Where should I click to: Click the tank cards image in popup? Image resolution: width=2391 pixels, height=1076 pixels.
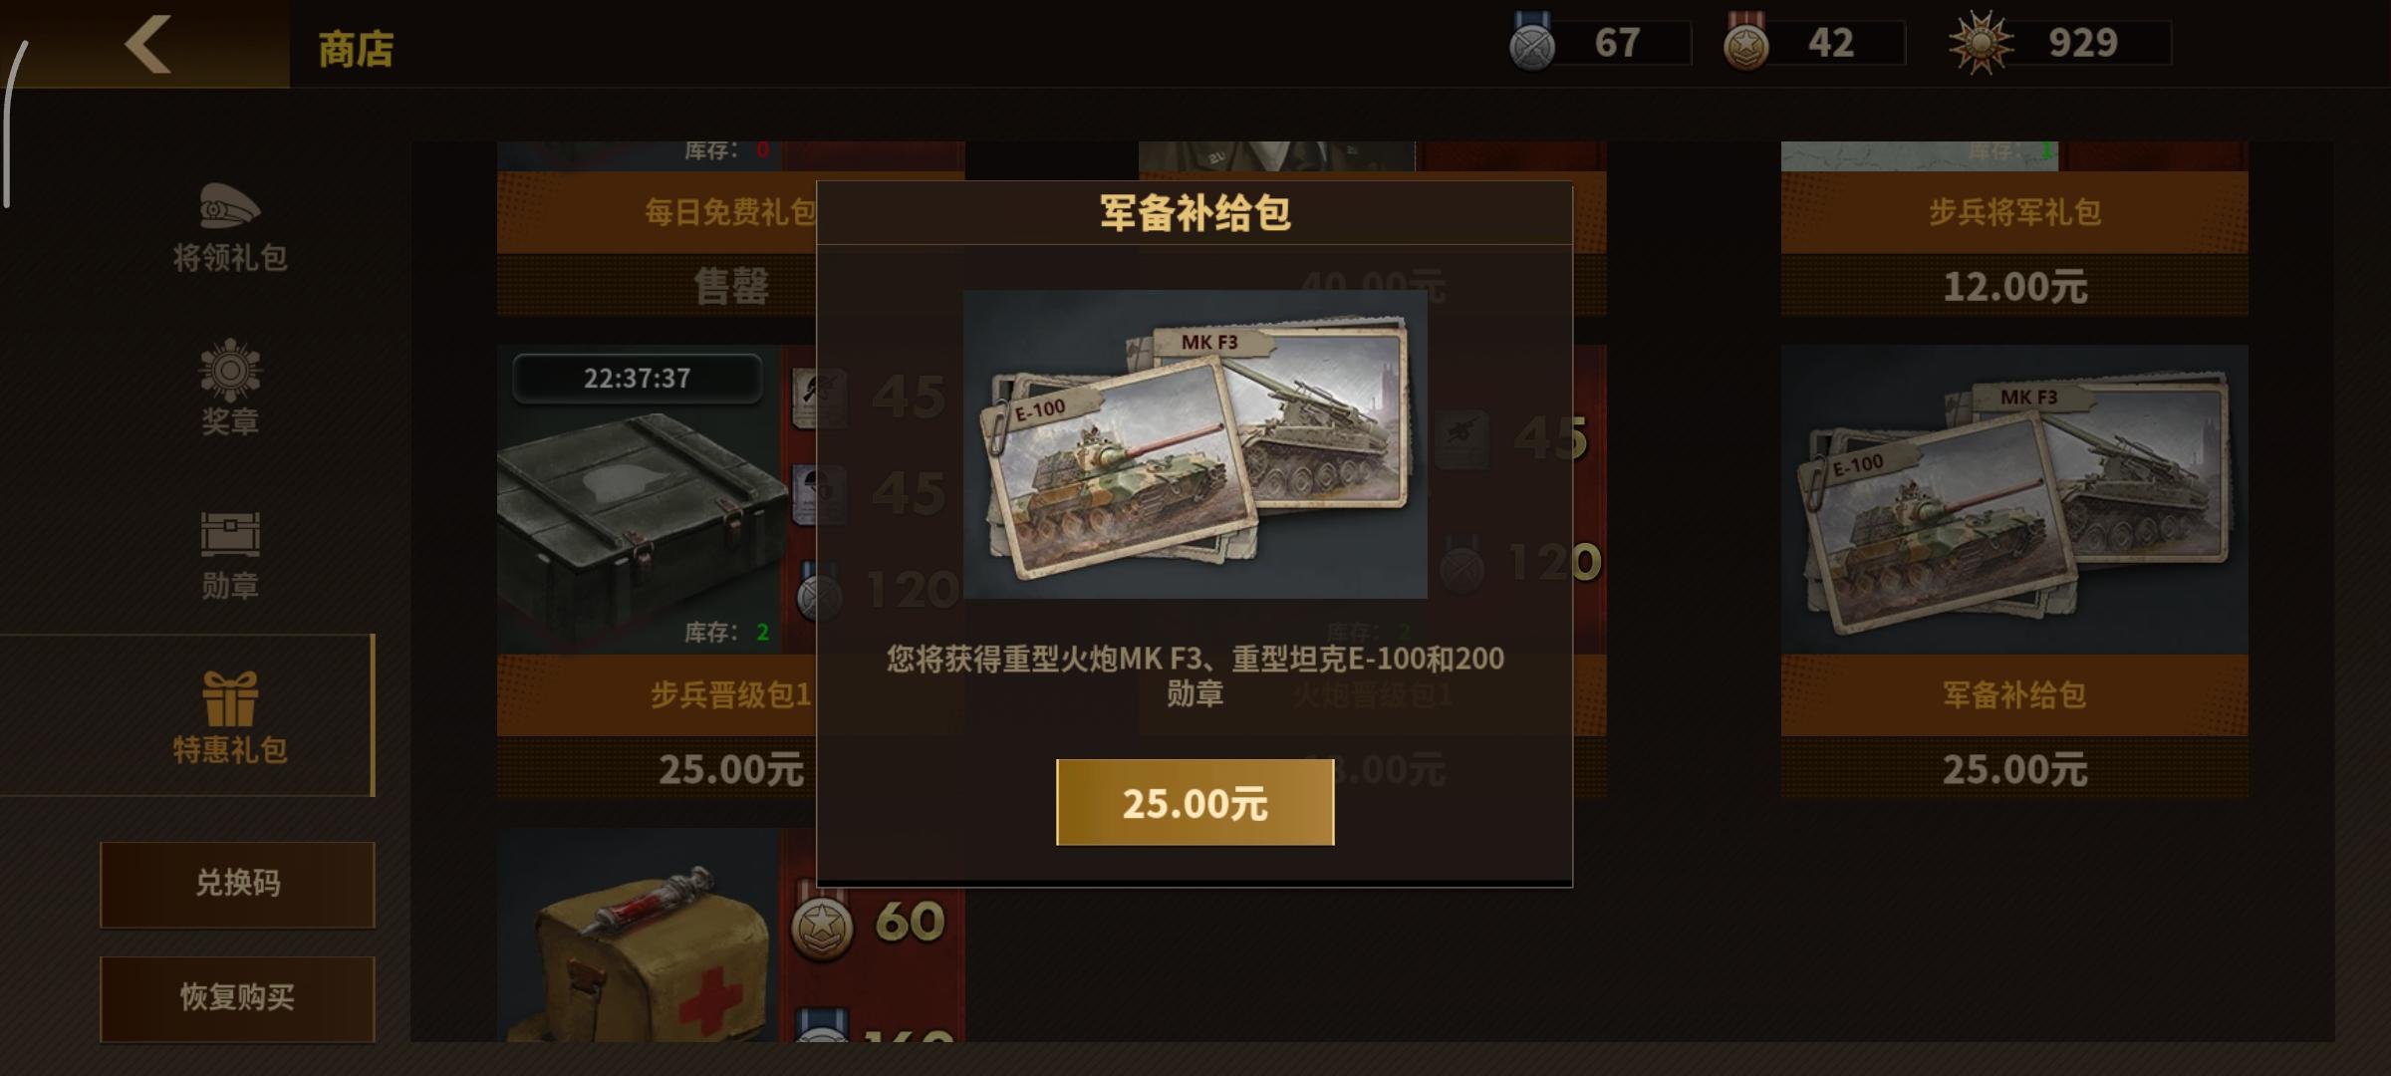tap(1195, 444)
